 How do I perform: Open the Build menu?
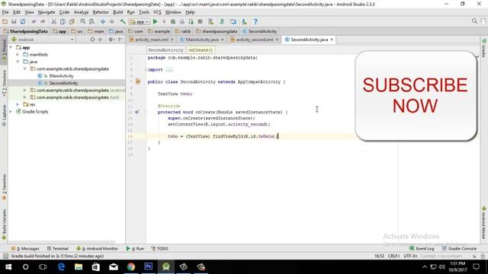coord(117,12)
